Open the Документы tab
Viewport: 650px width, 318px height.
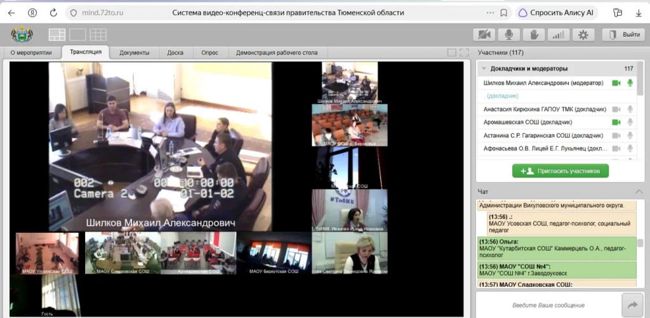coord(135,53)
